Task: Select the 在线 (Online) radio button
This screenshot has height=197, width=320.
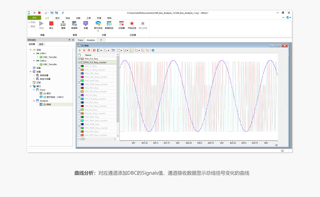Action: [x=29, y=22]
